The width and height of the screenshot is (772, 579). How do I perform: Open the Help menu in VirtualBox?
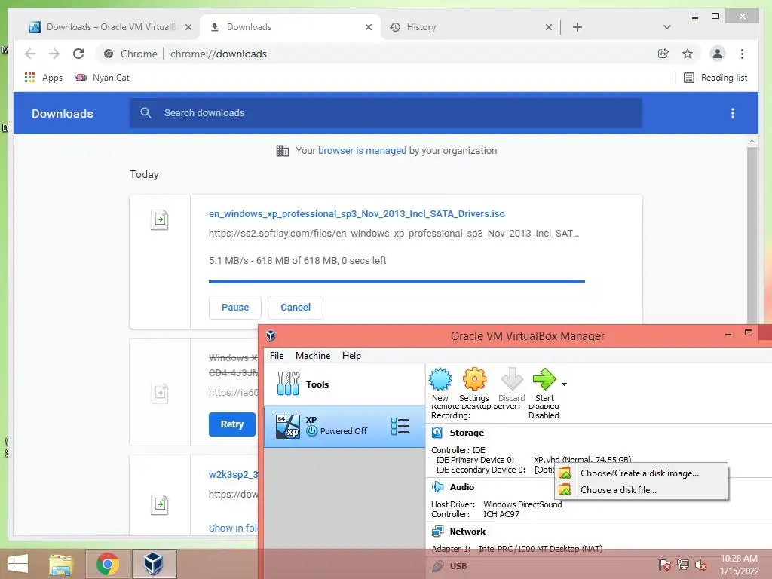351,356
